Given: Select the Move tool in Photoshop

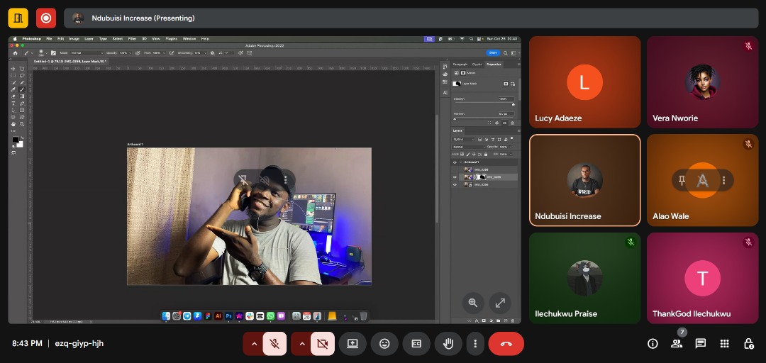Looking at the screenshot, I should [13, 68].
